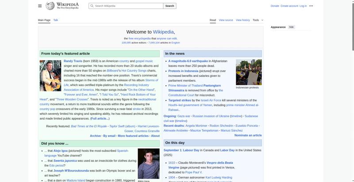
Task: Open the Karl Ludwig Harding link
Action: [219, 178]
